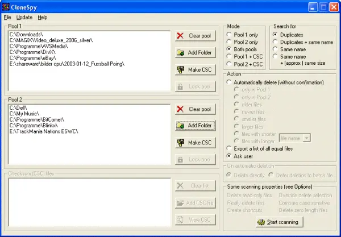
Task: Open the File menu
Action: [x=7, y=18]
